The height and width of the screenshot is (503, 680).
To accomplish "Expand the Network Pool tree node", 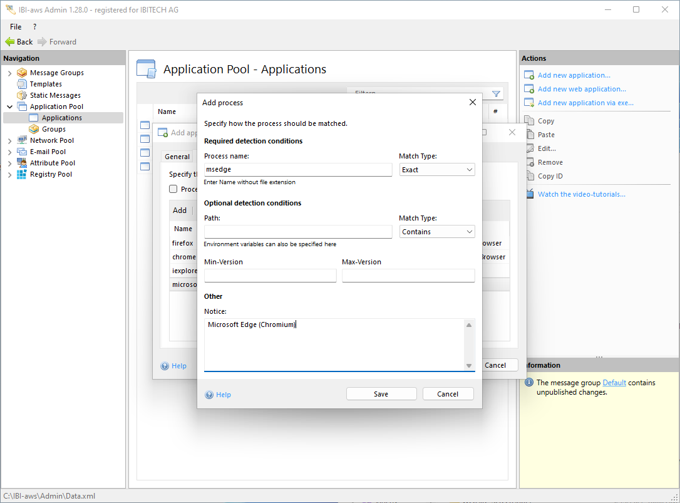I will pyautogui.click(x=9, y=140).
